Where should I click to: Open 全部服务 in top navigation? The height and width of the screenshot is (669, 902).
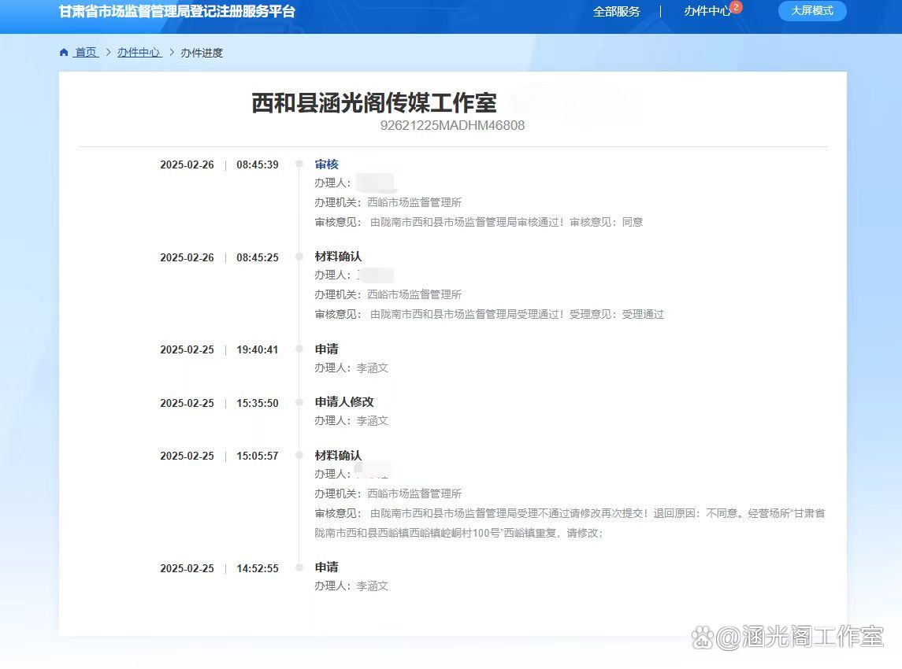[616, 12]
